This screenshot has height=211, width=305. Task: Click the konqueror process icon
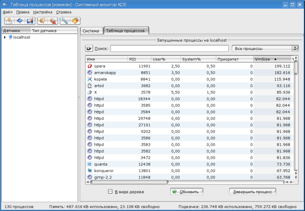pos(90,170)
